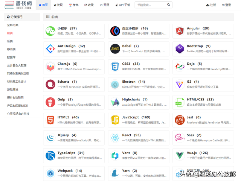Click the Angular red shield icon
The width and height of the screenshot is (241, 182).
[x=180, y=31]
